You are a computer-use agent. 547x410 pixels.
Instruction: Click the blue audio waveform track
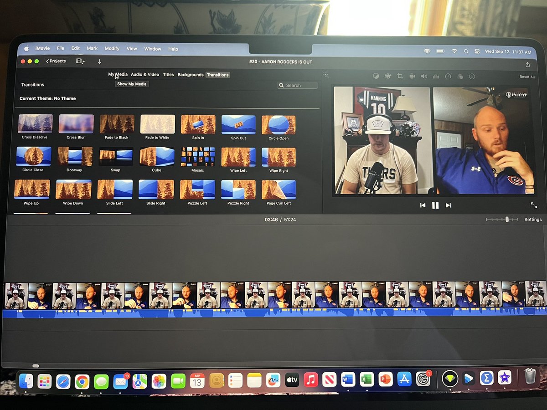(273, 312)
